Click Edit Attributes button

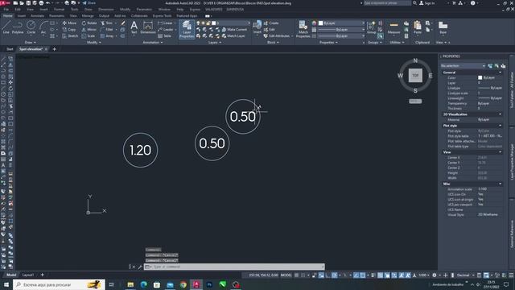click(x=277, y=35)
